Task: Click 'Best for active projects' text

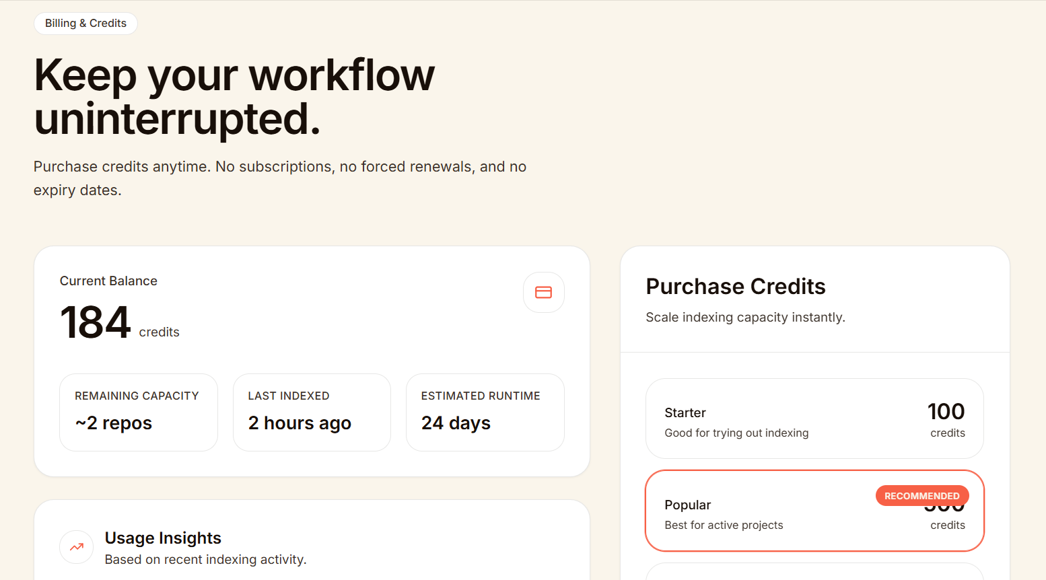Action: [724, 525]
